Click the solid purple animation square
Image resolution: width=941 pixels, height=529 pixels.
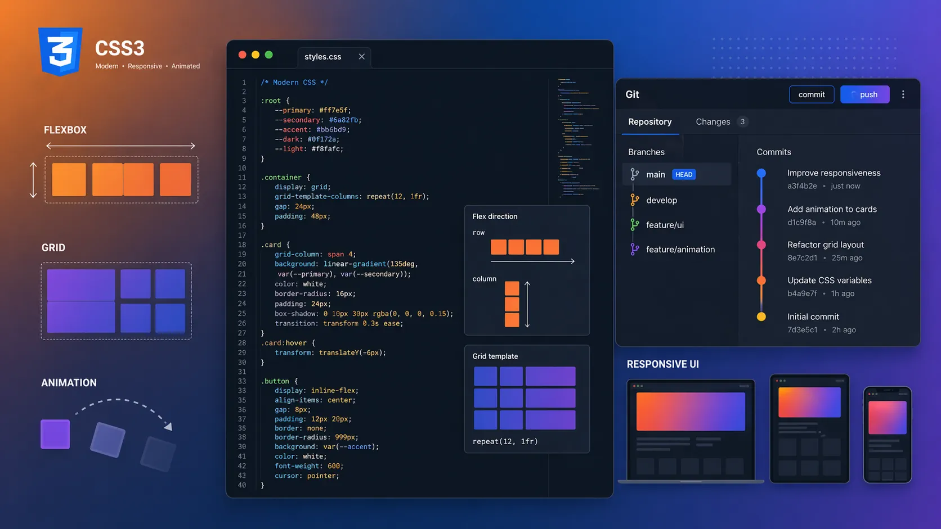pyautogui.click(x=55, y=434)
